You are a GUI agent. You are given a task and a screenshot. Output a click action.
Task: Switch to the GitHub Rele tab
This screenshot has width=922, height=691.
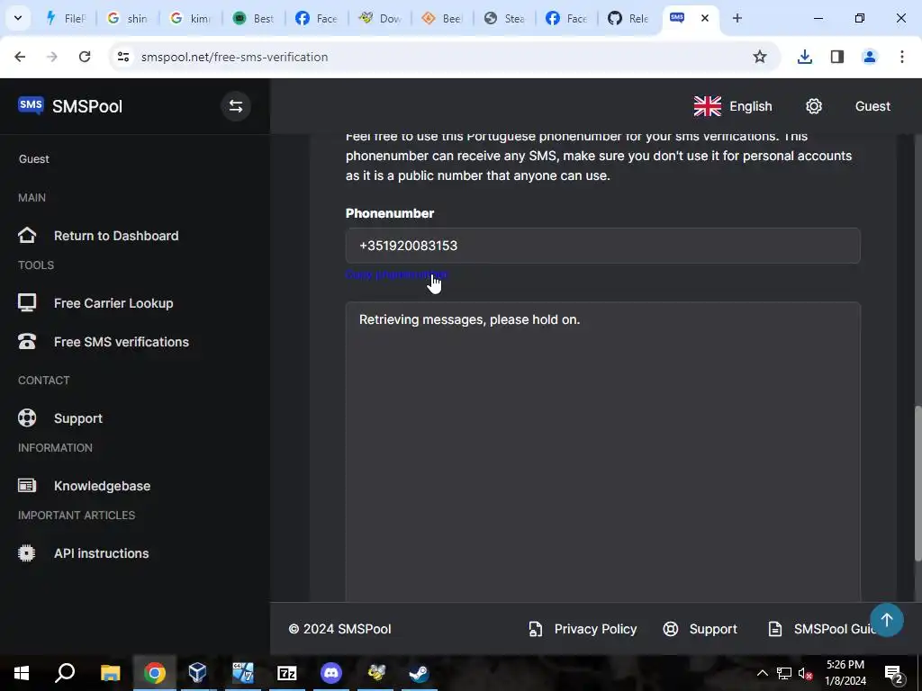[x=629, y=18]
